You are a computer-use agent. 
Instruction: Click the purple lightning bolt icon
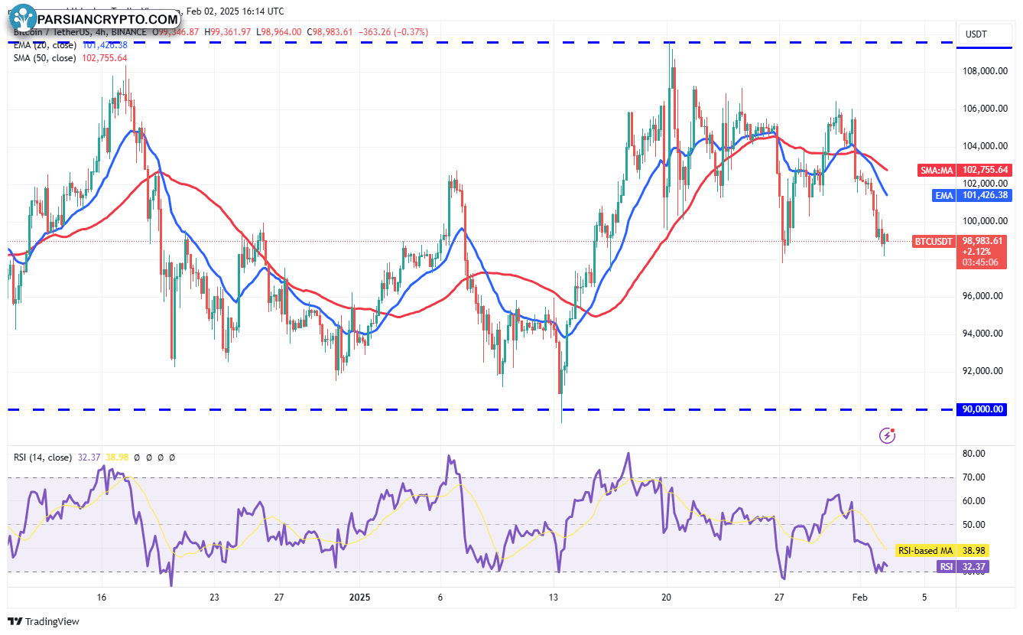tap(888, 435)
